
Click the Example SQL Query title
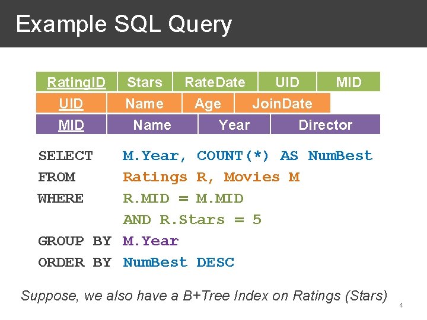124,24
